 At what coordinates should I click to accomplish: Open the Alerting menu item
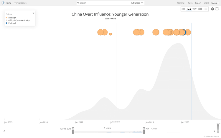[x=181, y=3]
